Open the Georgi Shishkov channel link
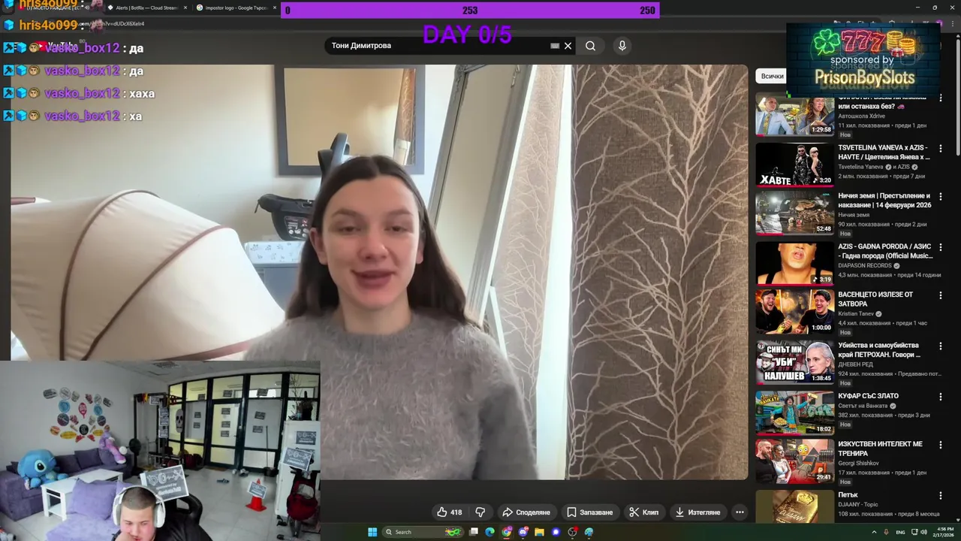This screenshot has height=541, width=961. pyautogui.click(x=858, y=463)
